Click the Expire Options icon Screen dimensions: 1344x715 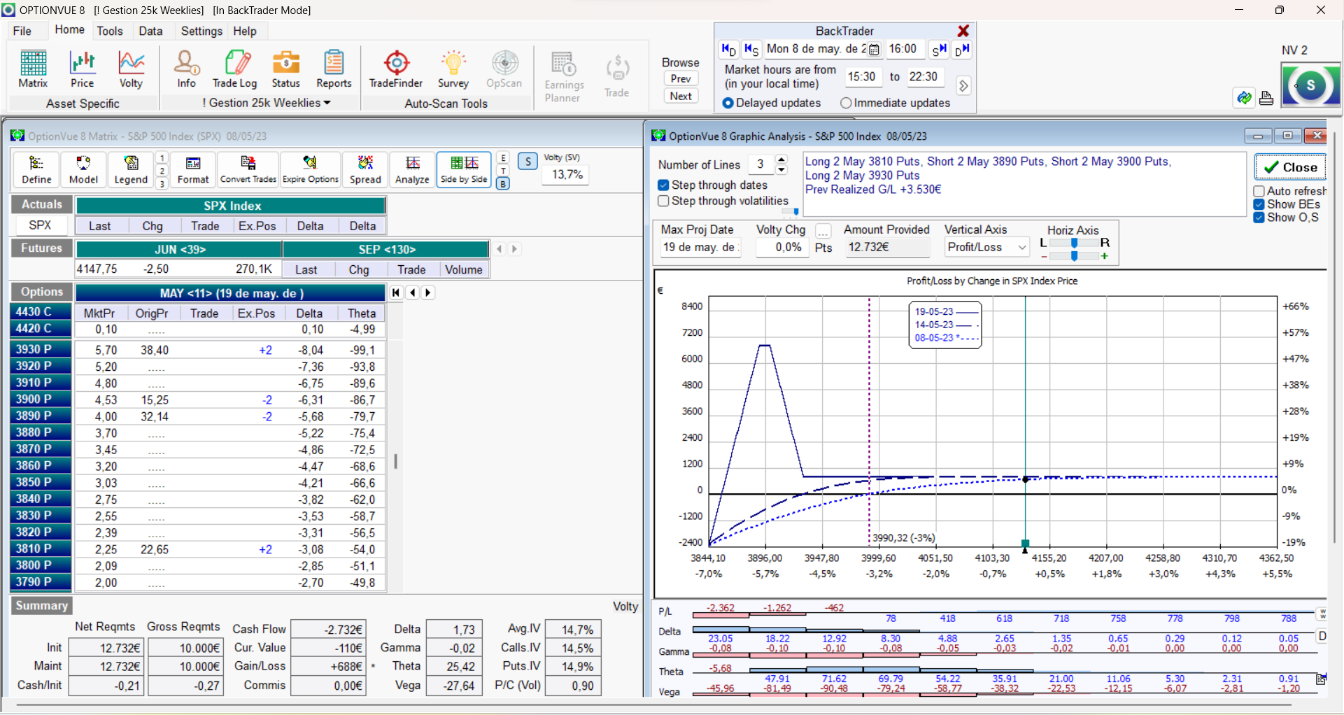pyautogui.click(x=310, y=169)
